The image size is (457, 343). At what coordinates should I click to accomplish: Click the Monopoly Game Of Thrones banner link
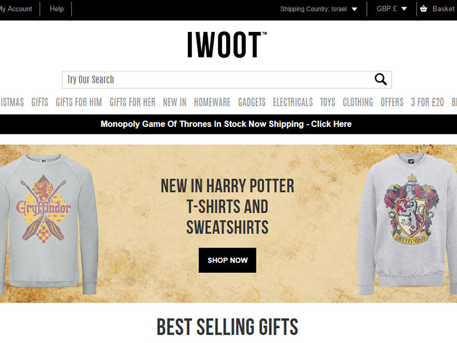pos(226,124)
